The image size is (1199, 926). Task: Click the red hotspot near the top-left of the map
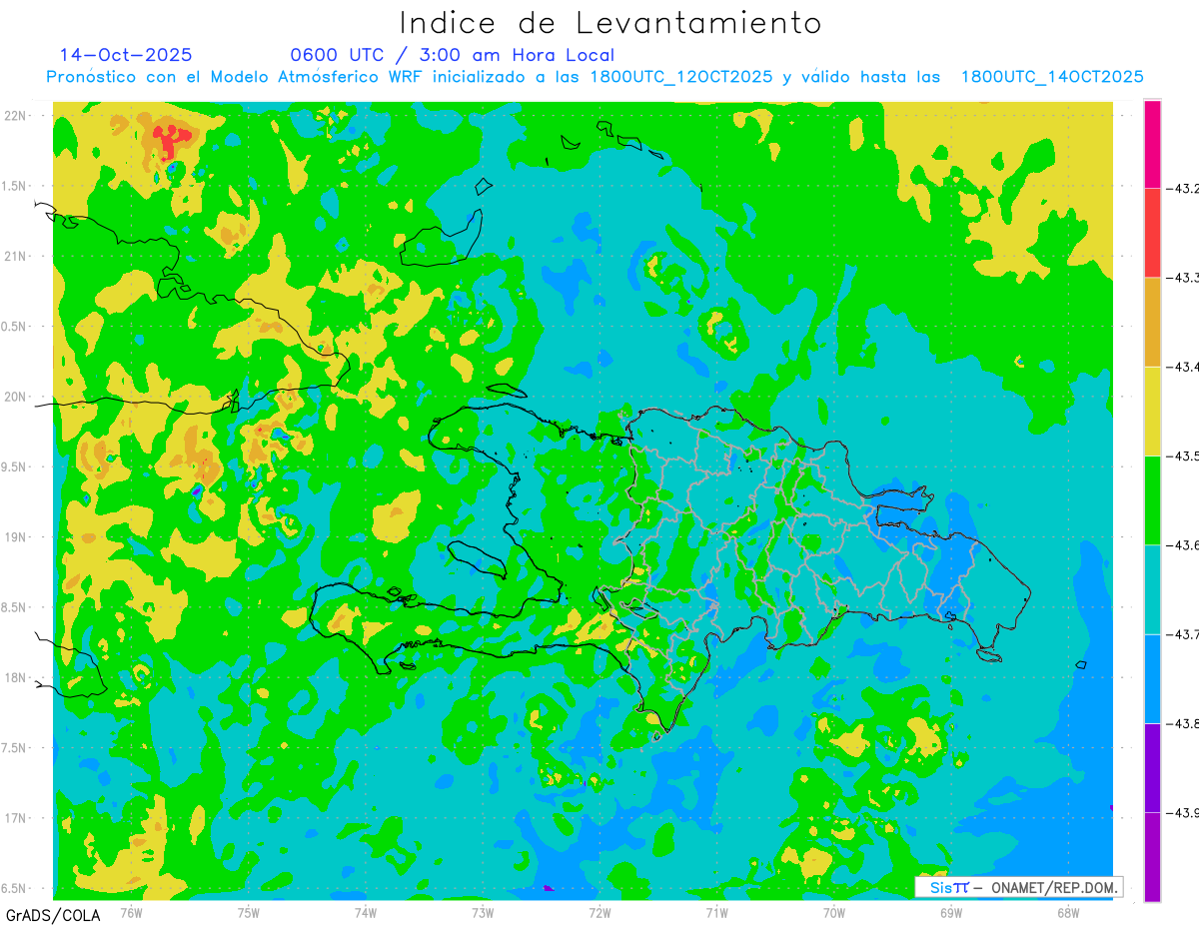coord(171,136)
